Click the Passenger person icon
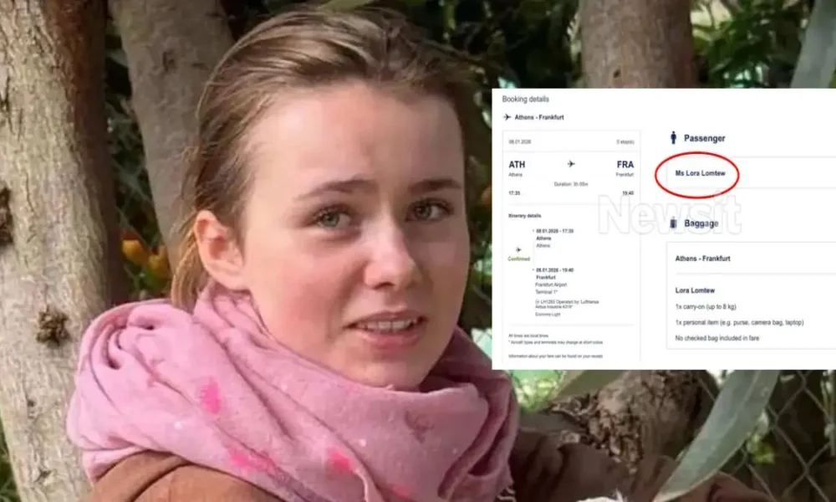This screenshot has width=836, height=502. [x=673, y=137]
